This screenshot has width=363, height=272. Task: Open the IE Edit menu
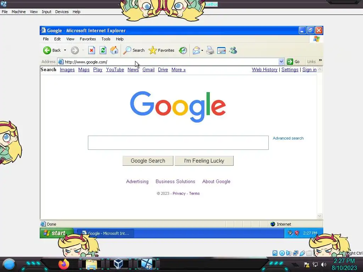[x=57, y=39]
